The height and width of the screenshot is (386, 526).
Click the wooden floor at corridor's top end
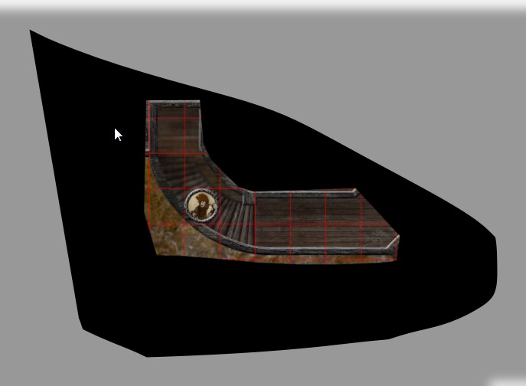pyautogui.click(x=178, y=121)
